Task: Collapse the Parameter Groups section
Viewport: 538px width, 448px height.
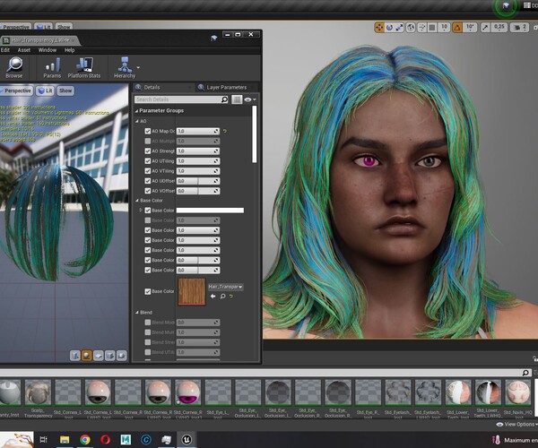Action: (x=136, y=111)
